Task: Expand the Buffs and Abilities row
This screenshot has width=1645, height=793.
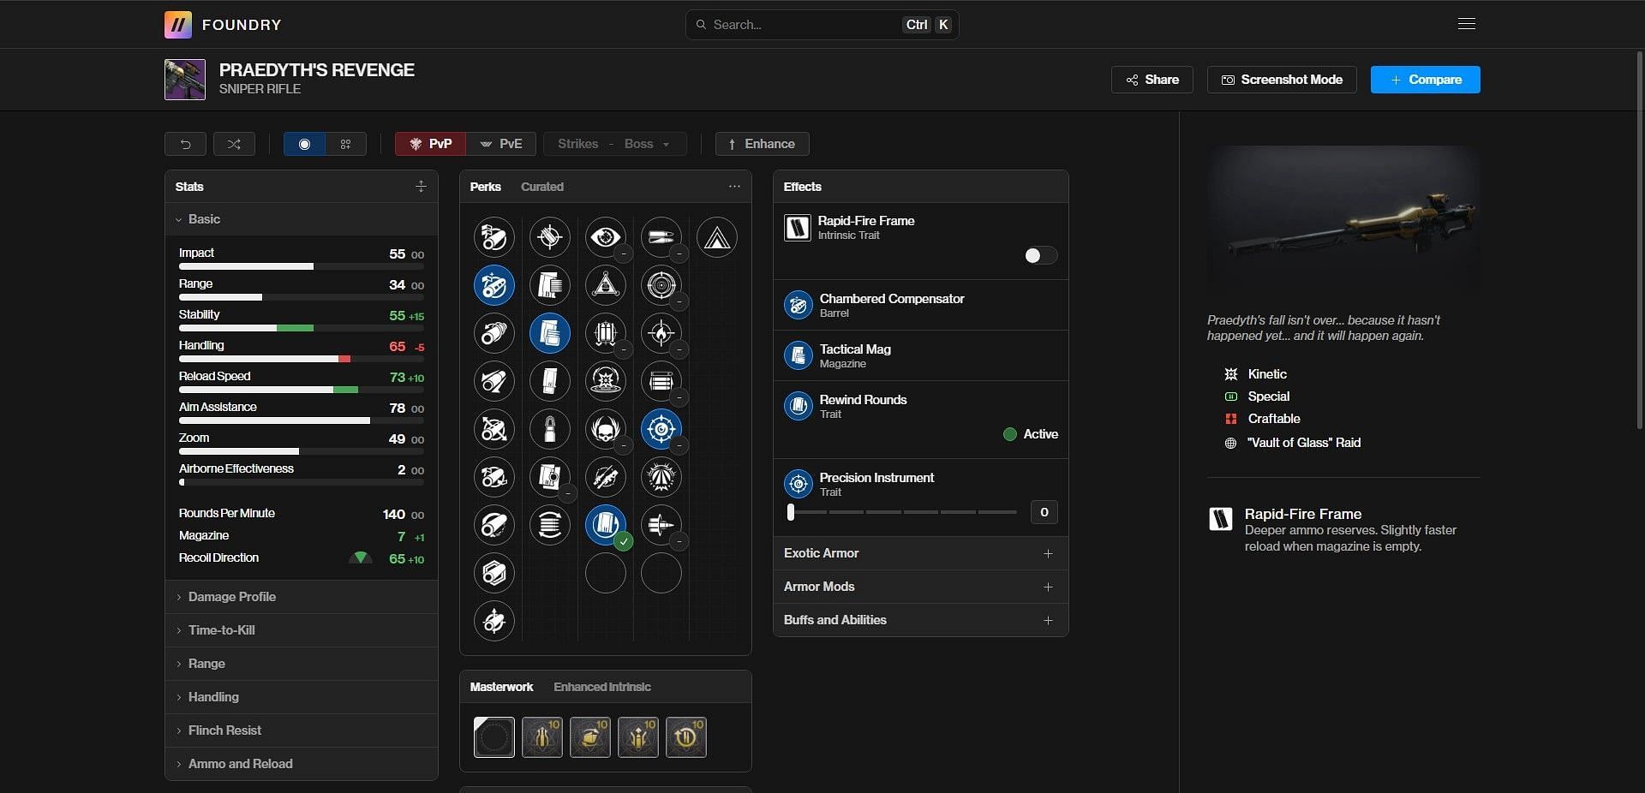Action: 921,620
